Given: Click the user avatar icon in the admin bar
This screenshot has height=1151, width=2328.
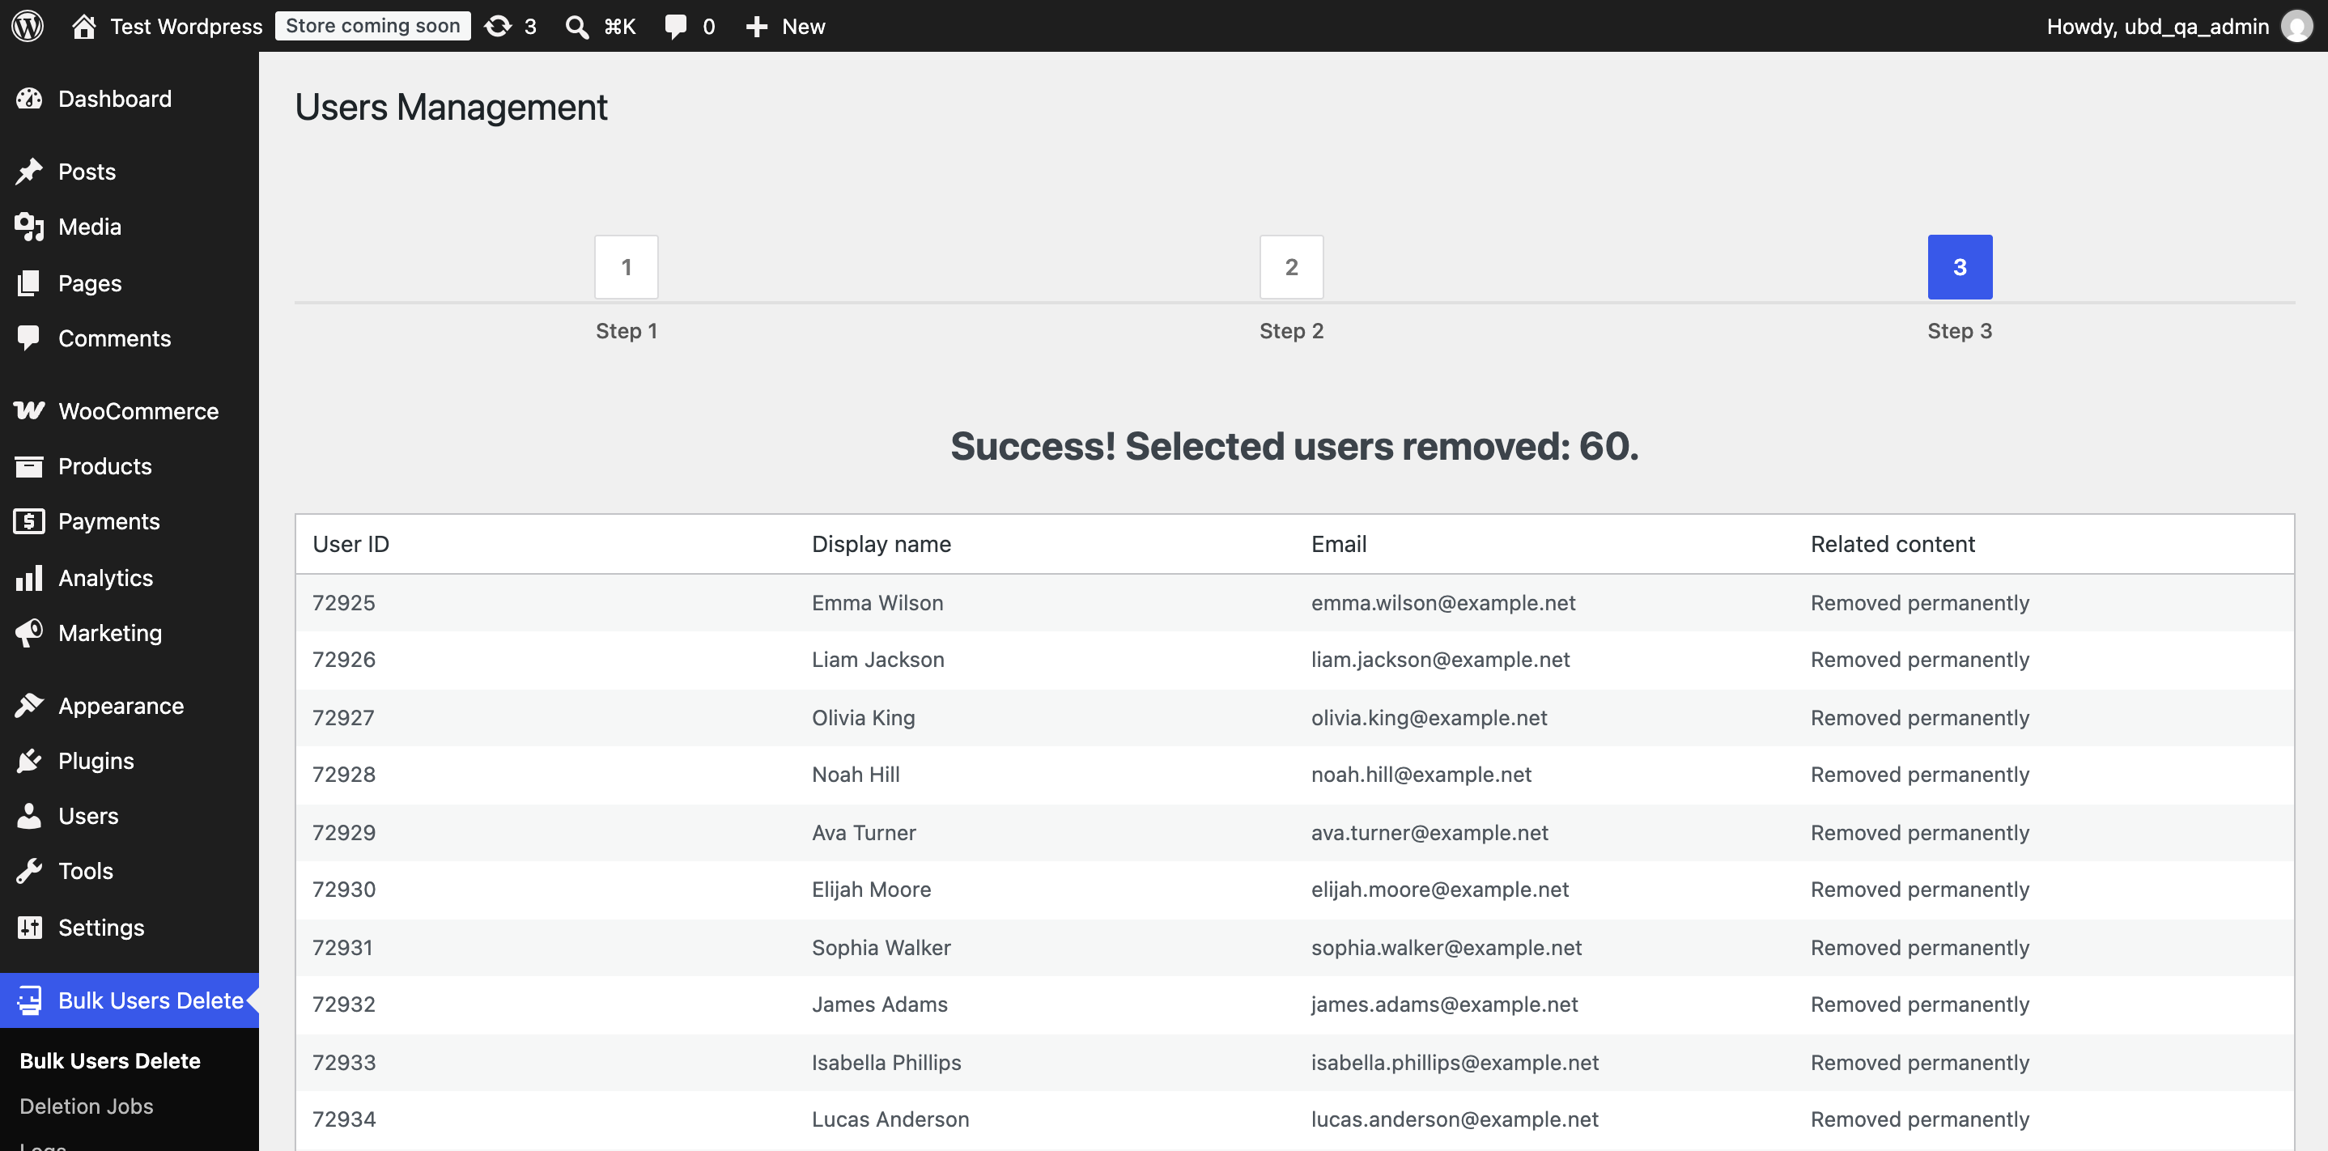Looking at the screenshot, I should (x=2296, y=26).
